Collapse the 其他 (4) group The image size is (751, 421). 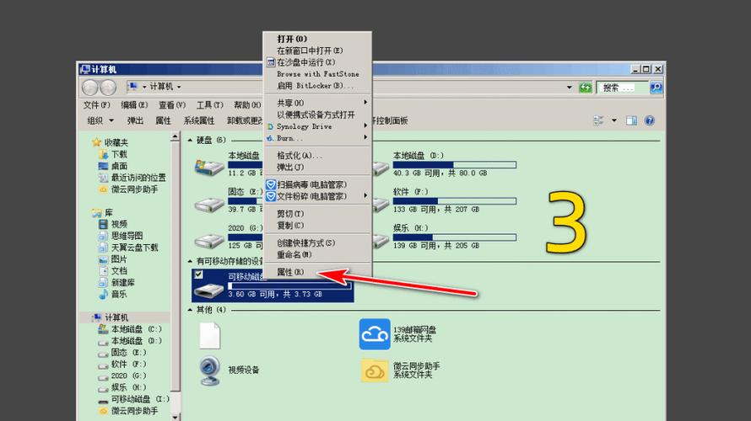[190, 310]
